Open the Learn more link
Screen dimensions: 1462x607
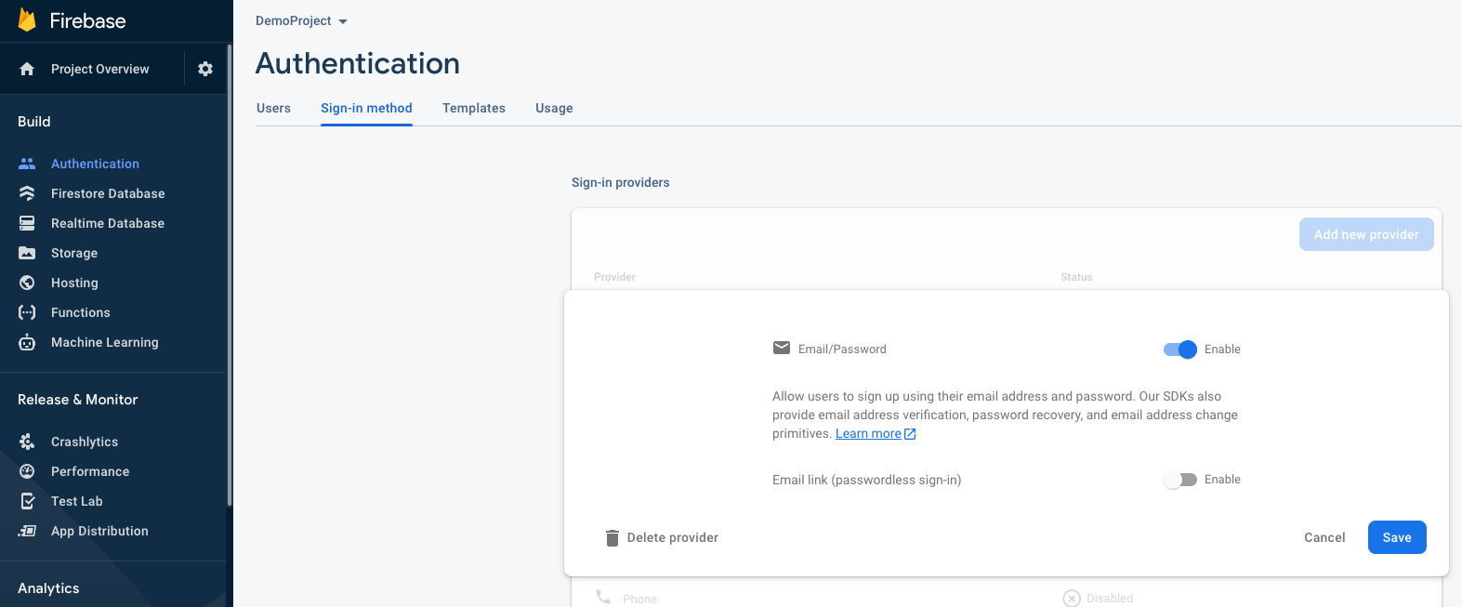click(x=869, y=434)
